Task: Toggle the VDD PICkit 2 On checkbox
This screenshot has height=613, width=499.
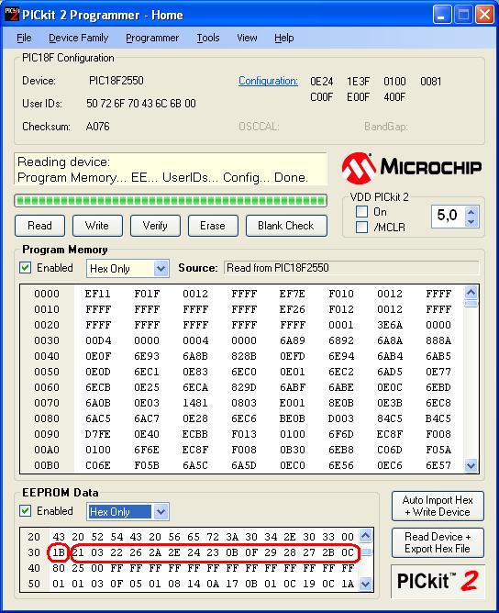Action: (x=361, y=212)
